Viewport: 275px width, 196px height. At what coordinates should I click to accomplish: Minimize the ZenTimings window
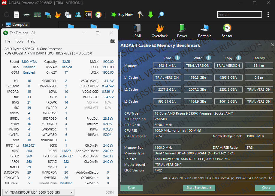pyautogui.click(x=84, y=33)
